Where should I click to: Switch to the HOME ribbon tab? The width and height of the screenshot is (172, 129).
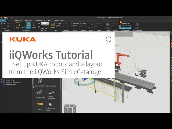click(10, 20)
